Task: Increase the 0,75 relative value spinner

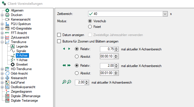Action: pyautogui.click(x=116, y=48)
